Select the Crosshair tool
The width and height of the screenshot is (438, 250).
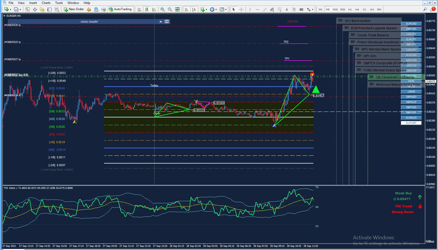click(x=241, y=9)
